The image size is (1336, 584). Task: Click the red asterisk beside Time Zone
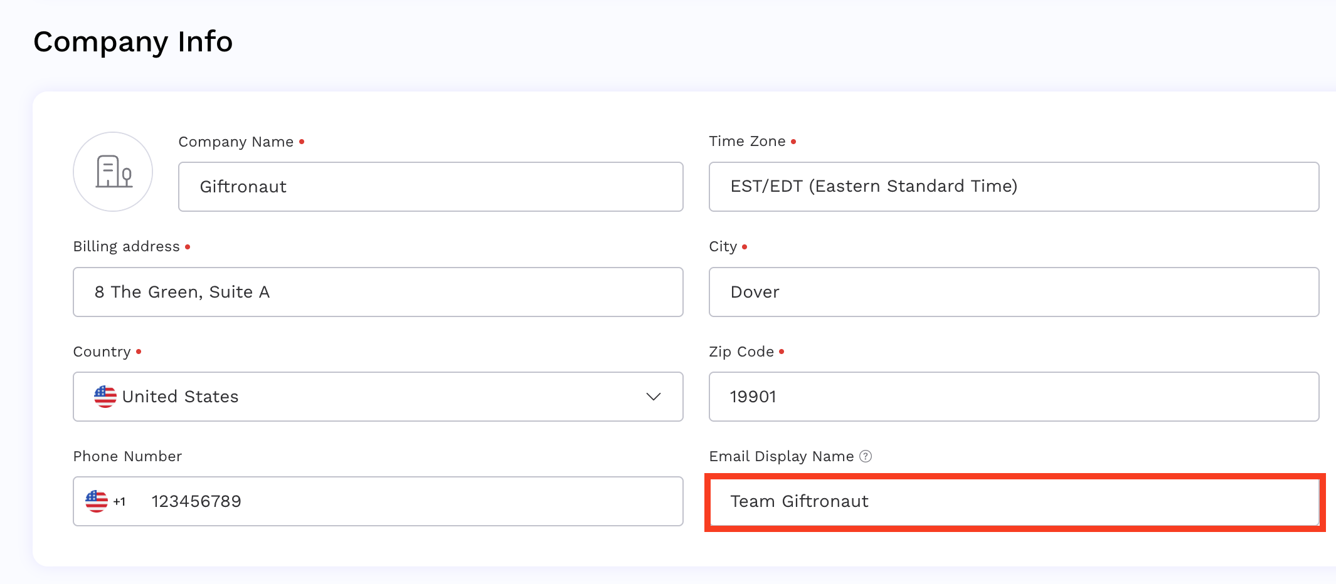[794, 142]
